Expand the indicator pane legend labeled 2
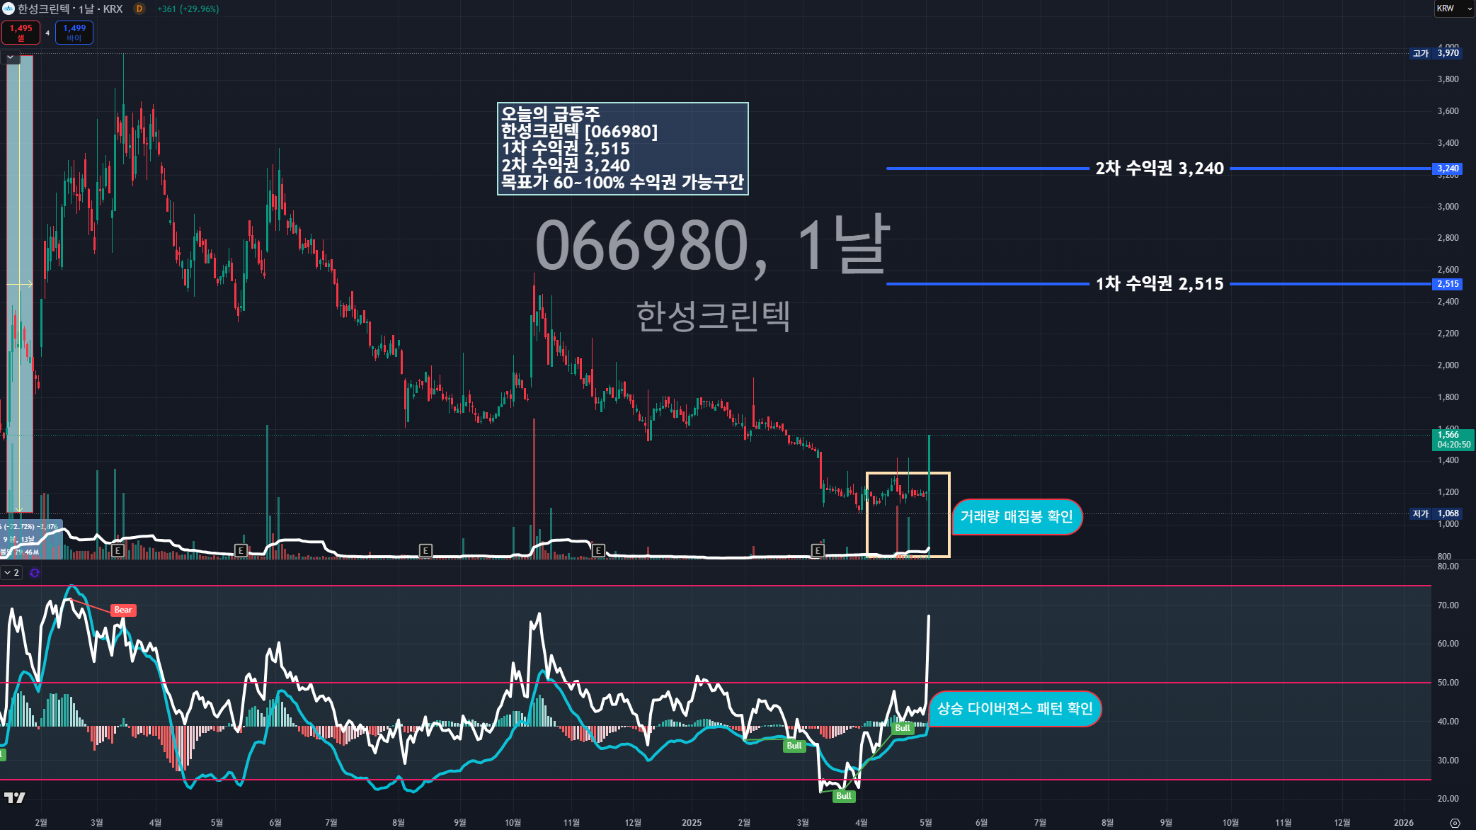Screen dimensions: 1476x830 tap(11, 572)
